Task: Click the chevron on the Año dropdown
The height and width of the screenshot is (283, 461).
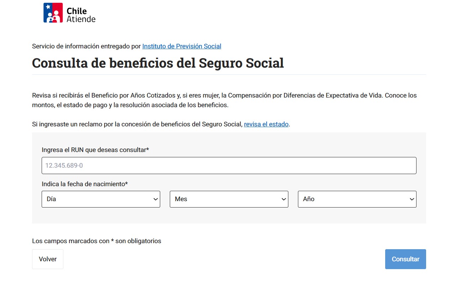Action: click(x=412, y=199)
